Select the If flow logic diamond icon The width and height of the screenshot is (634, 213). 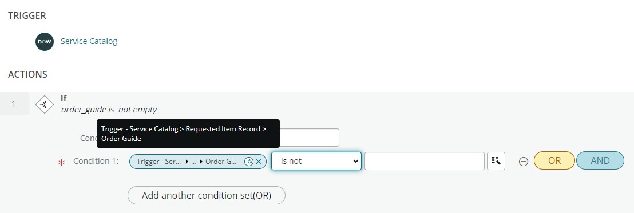(45, 105)
